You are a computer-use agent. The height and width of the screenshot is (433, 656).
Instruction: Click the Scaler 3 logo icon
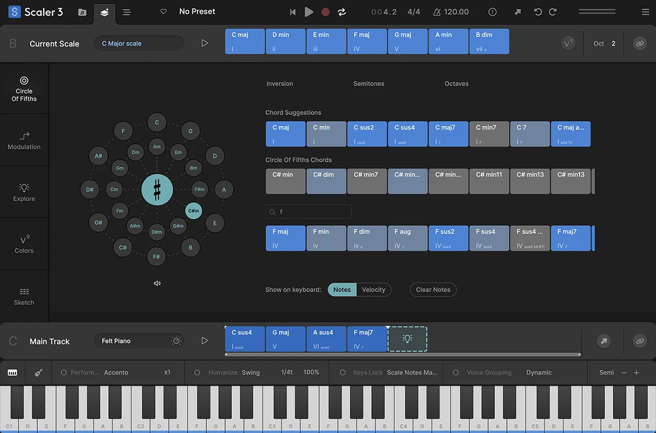[x=15, y=12]
